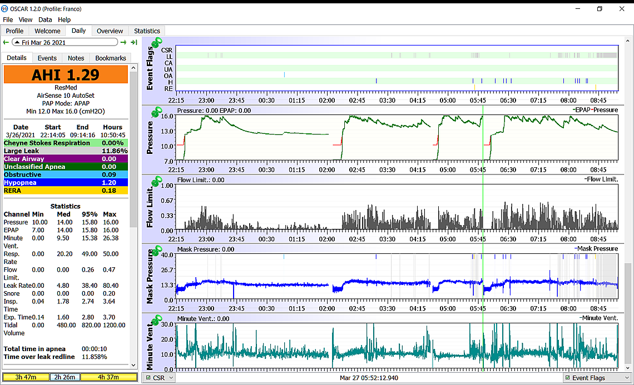Click the up arrow of the graph area scrollbar
Screen dimensions: 634x385
point(627,41)
